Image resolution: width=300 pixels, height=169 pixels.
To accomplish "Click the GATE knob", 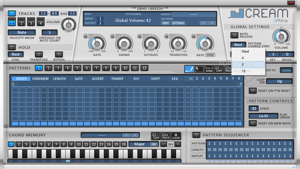I will (x=97, y=44).
